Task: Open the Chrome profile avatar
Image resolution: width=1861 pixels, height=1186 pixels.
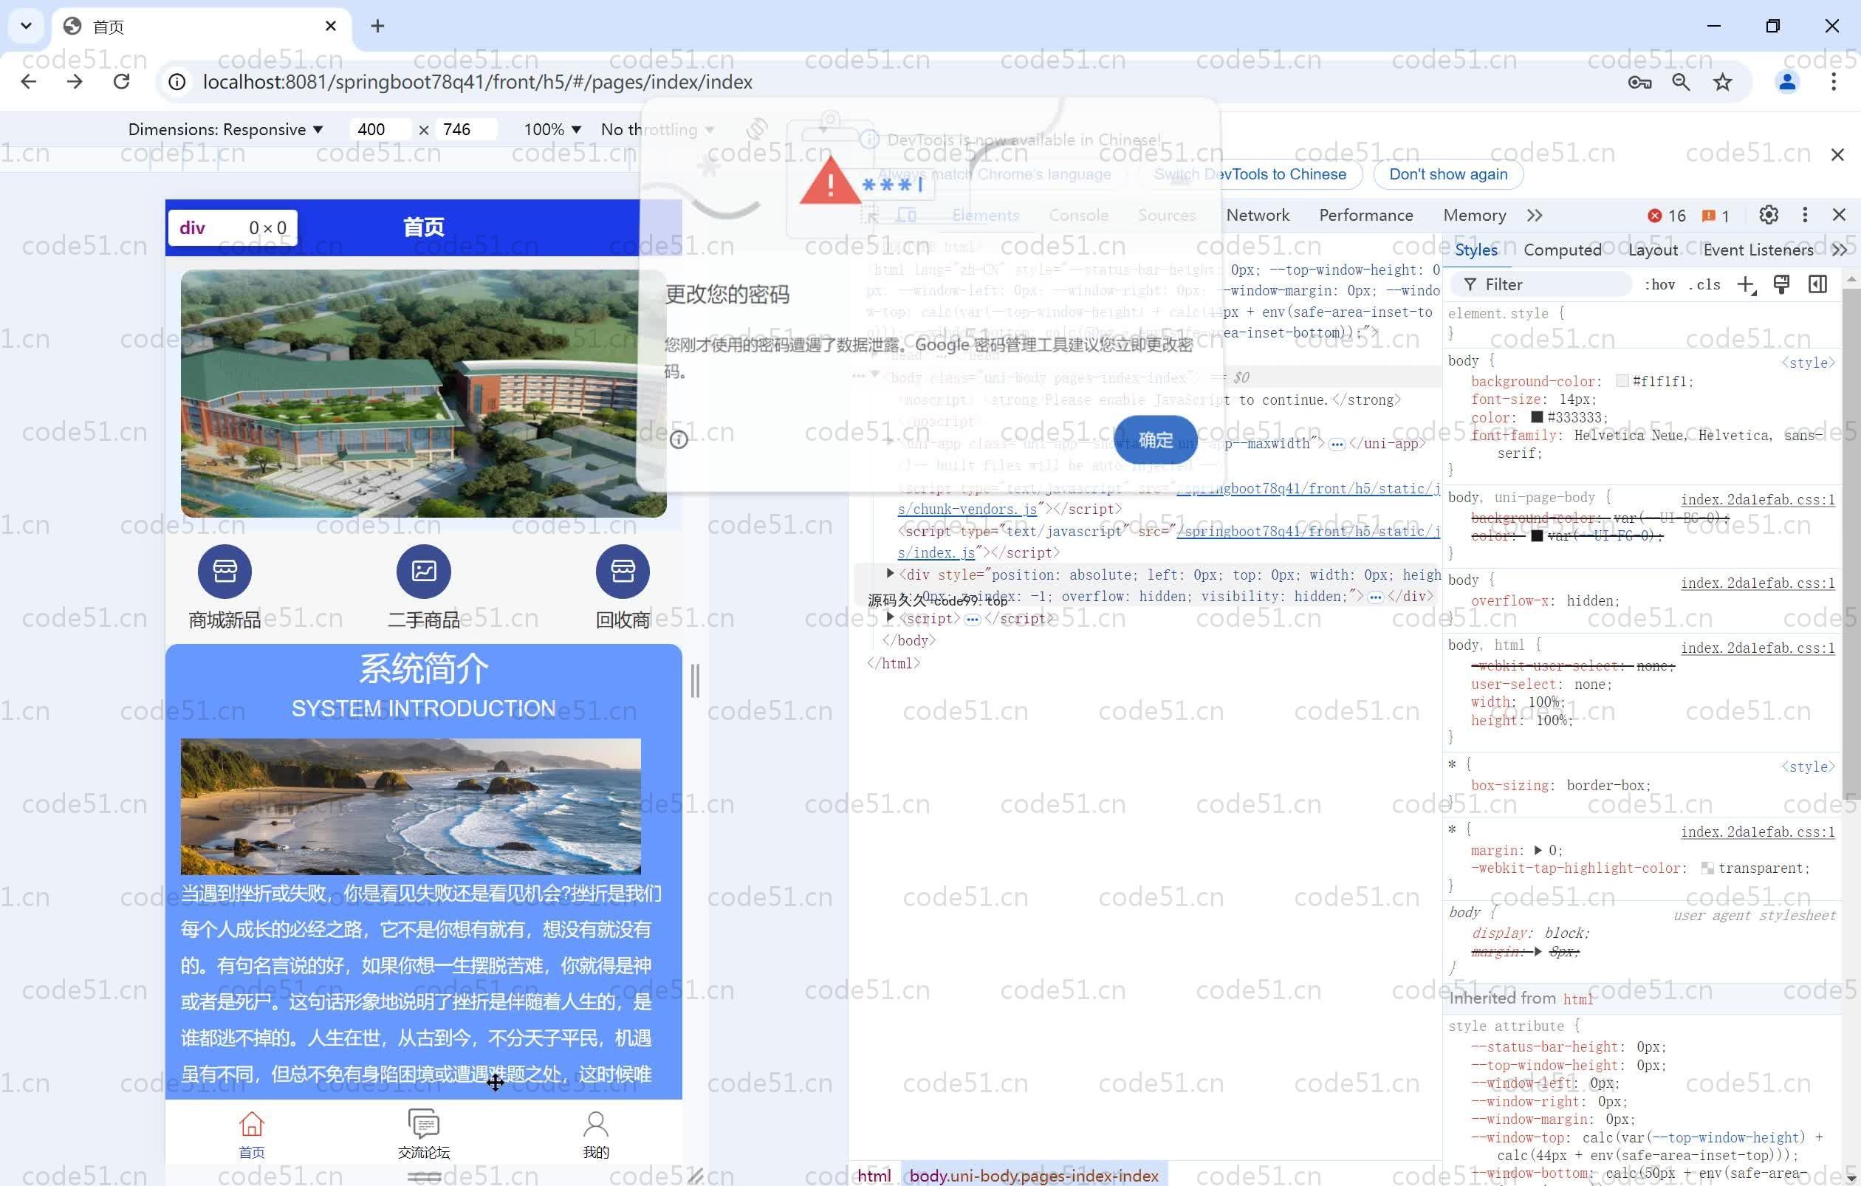Action: click(1787, 82)
